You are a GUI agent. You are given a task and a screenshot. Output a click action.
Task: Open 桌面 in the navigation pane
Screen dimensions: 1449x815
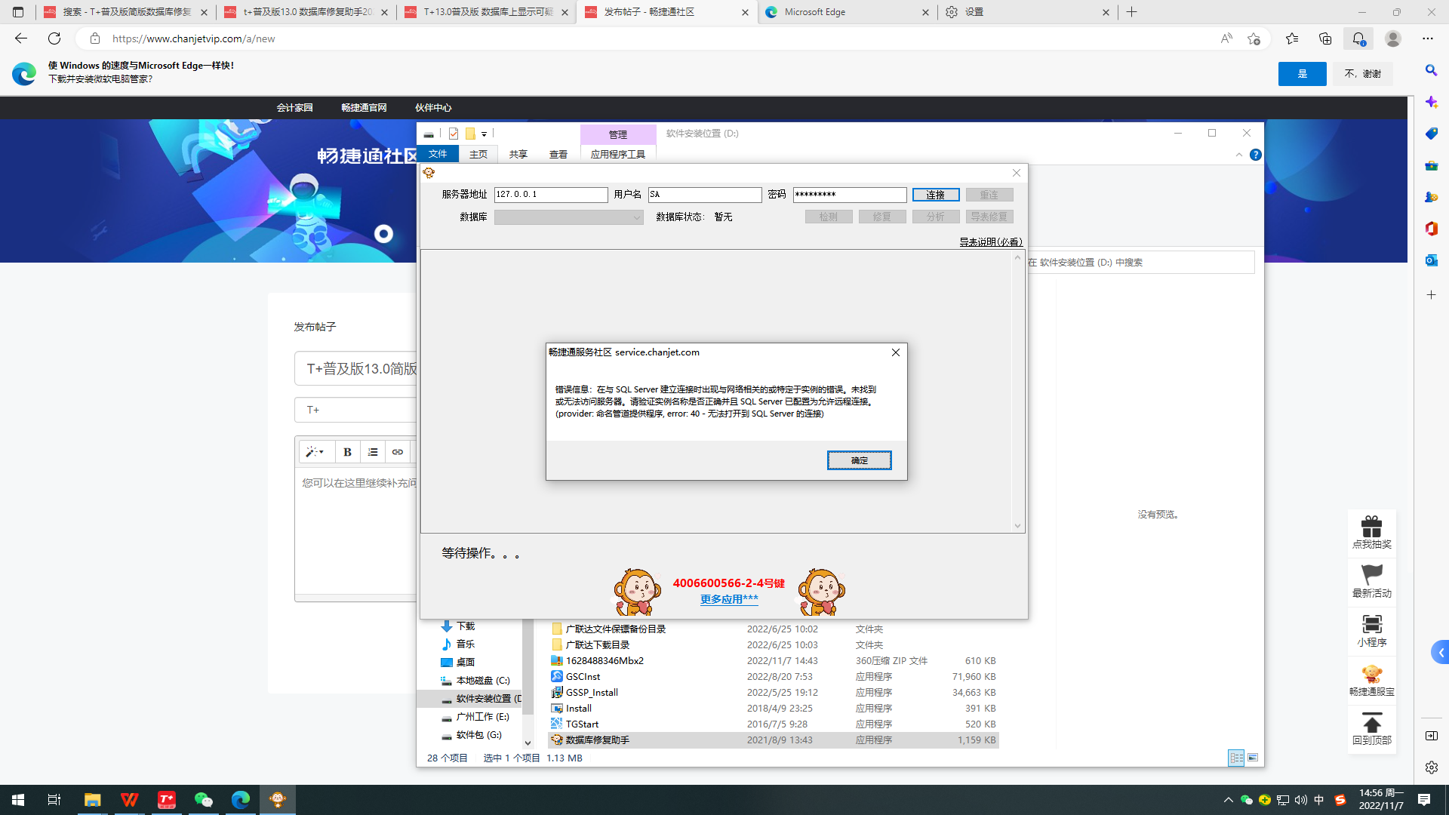(459, 663)
